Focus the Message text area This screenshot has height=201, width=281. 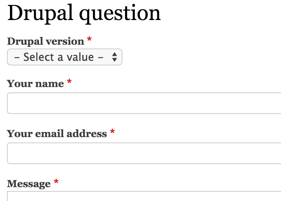[144, 196]
